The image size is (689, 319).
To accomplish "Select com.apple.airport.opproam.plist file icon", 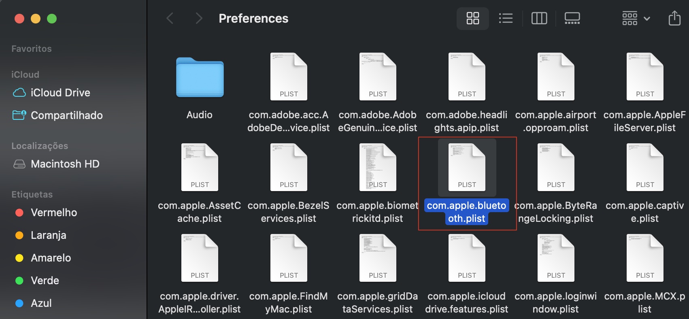I will click(x=556, y=77).
